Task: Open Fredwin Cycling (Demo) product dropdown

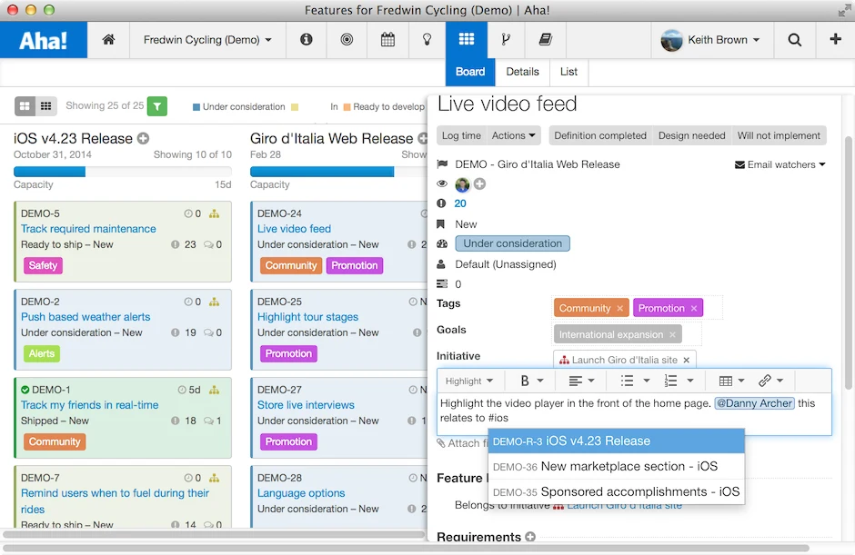Action: pos(207,40)
